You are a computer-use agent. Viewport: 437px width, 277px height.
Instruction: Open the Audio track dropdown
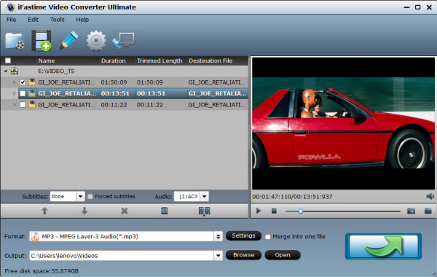pyautogui.click(x=204, y=196)
